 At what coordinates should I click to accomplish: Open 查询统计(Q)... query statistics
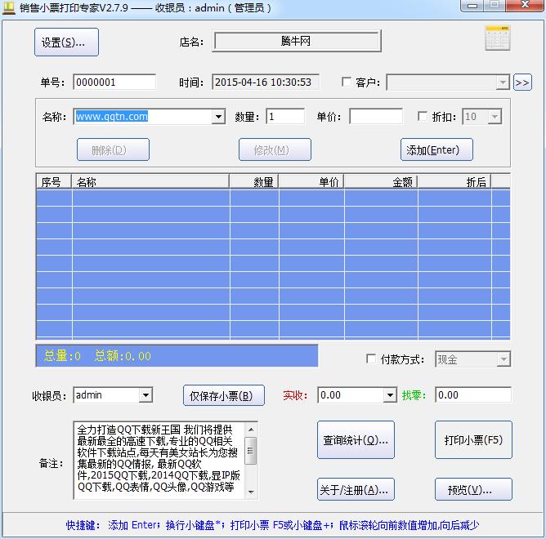pyautogui.click(x=356, y=440)
